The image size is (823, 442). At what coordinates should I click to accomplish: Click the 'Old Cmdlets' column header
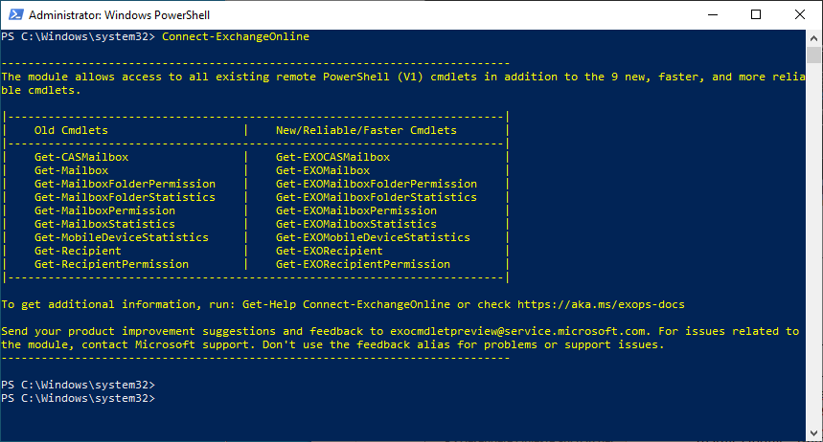coord(71,130)
